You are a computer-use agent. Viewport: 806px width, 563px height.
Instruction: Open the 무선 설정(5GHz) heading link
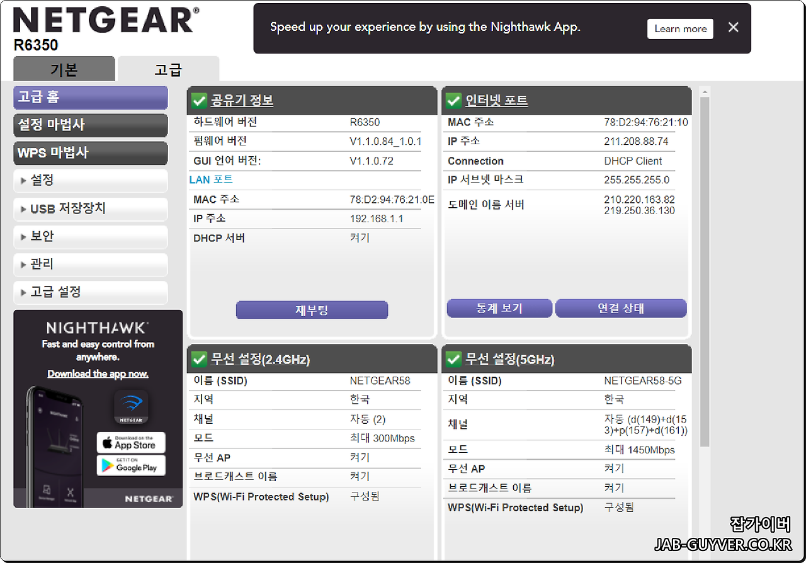click(509, 360)
